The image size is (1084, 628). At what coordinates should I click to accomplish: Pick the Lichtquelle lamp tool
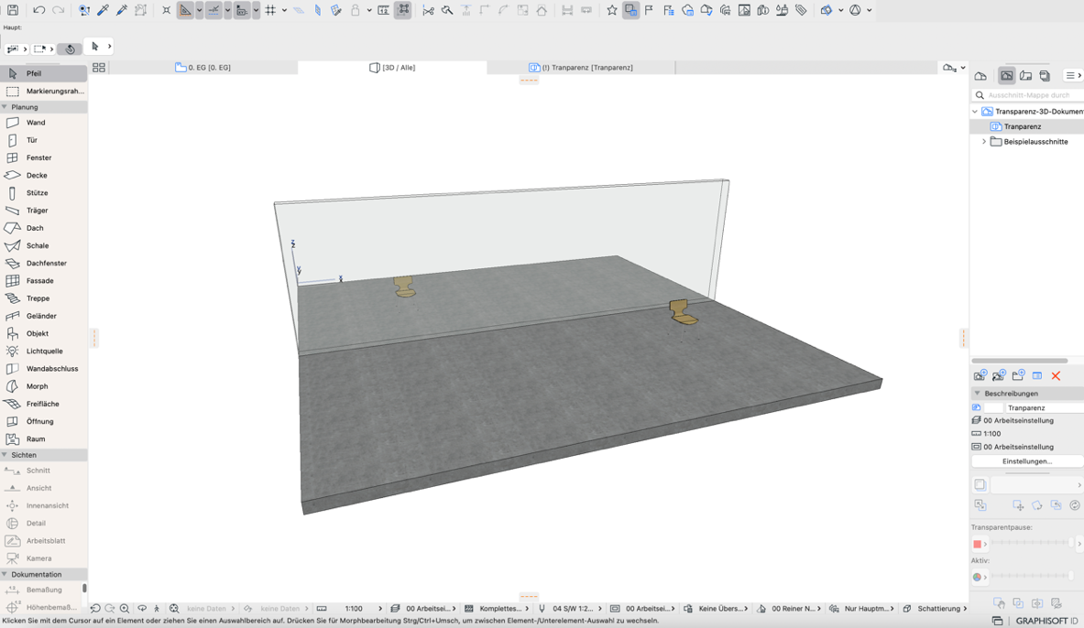[x=44, y=351]
